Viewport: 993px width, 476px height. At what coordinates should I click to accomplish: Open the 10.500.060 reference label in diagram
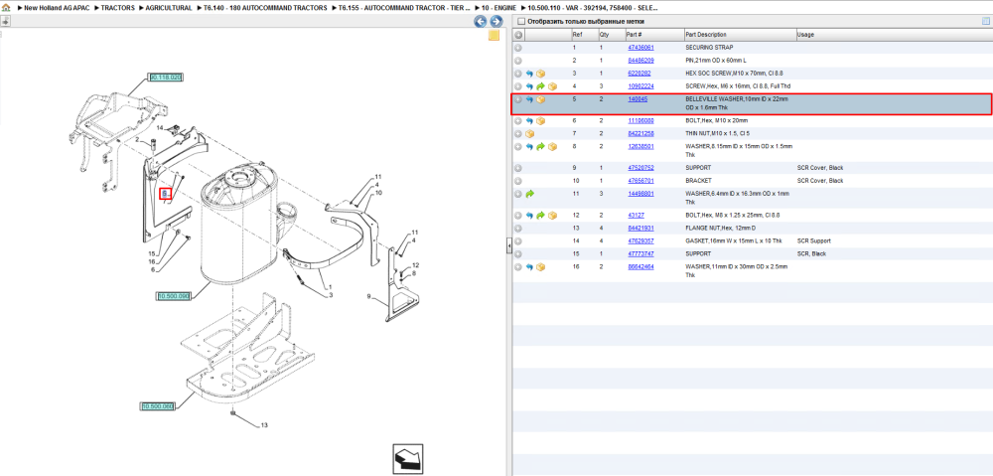coord(157,406)
